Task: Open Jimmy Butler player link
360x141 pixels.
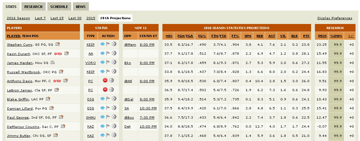Action: click(18, 136)
